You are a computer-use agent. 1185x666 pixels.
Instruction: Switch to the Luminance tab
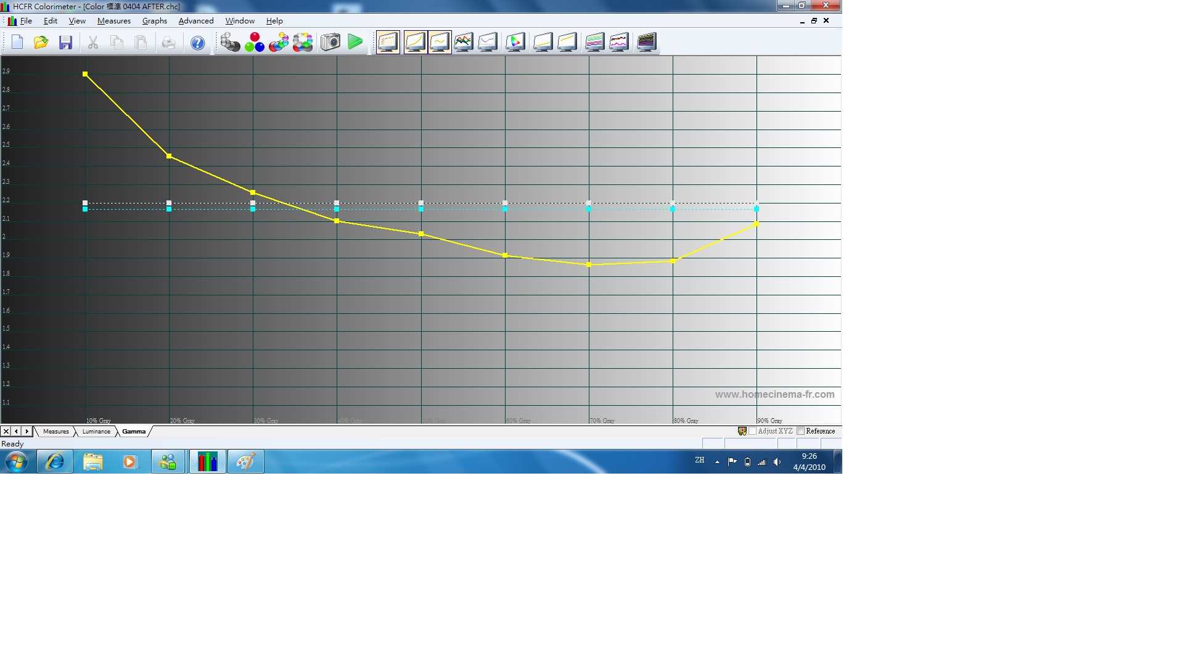(x=96, y=430)
